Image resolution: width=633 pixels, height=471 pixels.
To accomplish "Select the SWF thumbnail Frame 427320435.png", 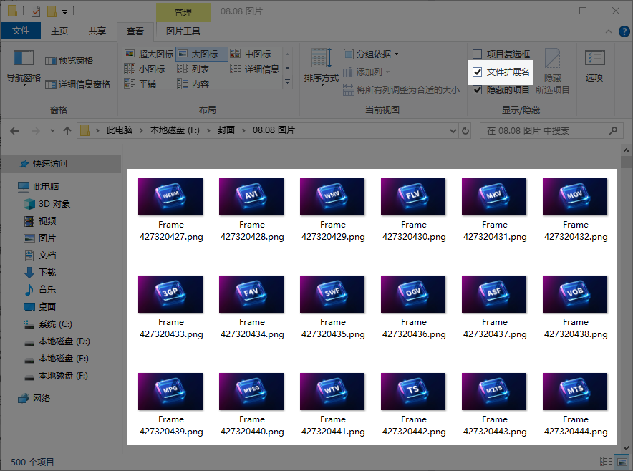I will [333, 307].
